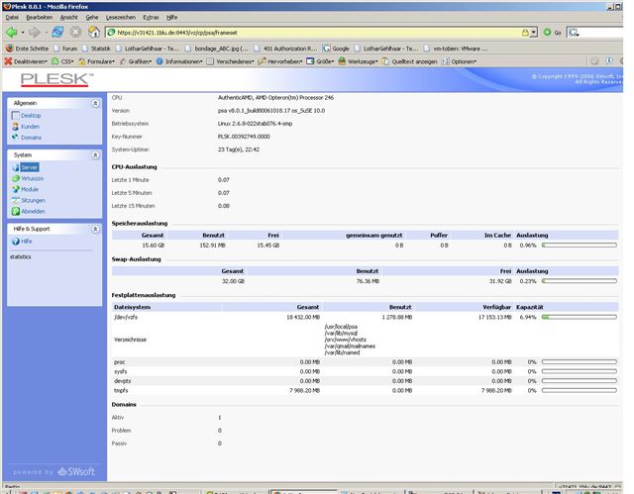The image size is (634, 494).
Task: Click the /dev/vzfs filesystem row label
Action: point(126,317)
